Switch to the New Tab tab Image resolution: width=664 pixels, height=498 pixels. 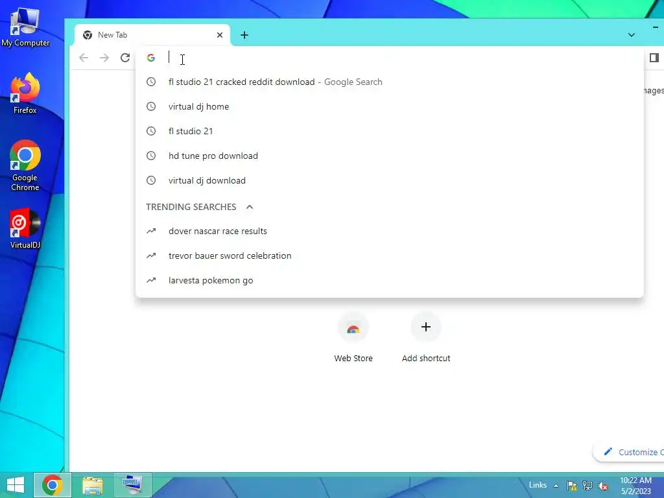point(152,35)
